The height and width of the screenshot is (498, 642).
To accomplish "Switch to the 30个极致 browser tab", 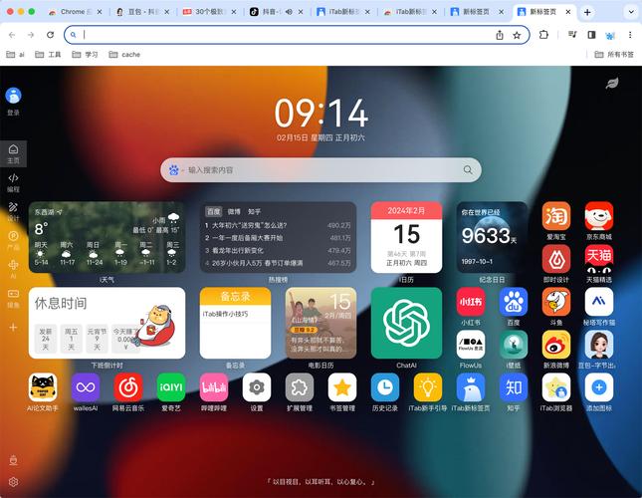I will [x=210, y=12].
